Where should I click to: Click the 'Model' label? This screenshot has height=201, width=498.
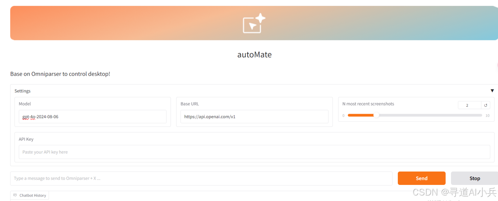coord(25,104)
